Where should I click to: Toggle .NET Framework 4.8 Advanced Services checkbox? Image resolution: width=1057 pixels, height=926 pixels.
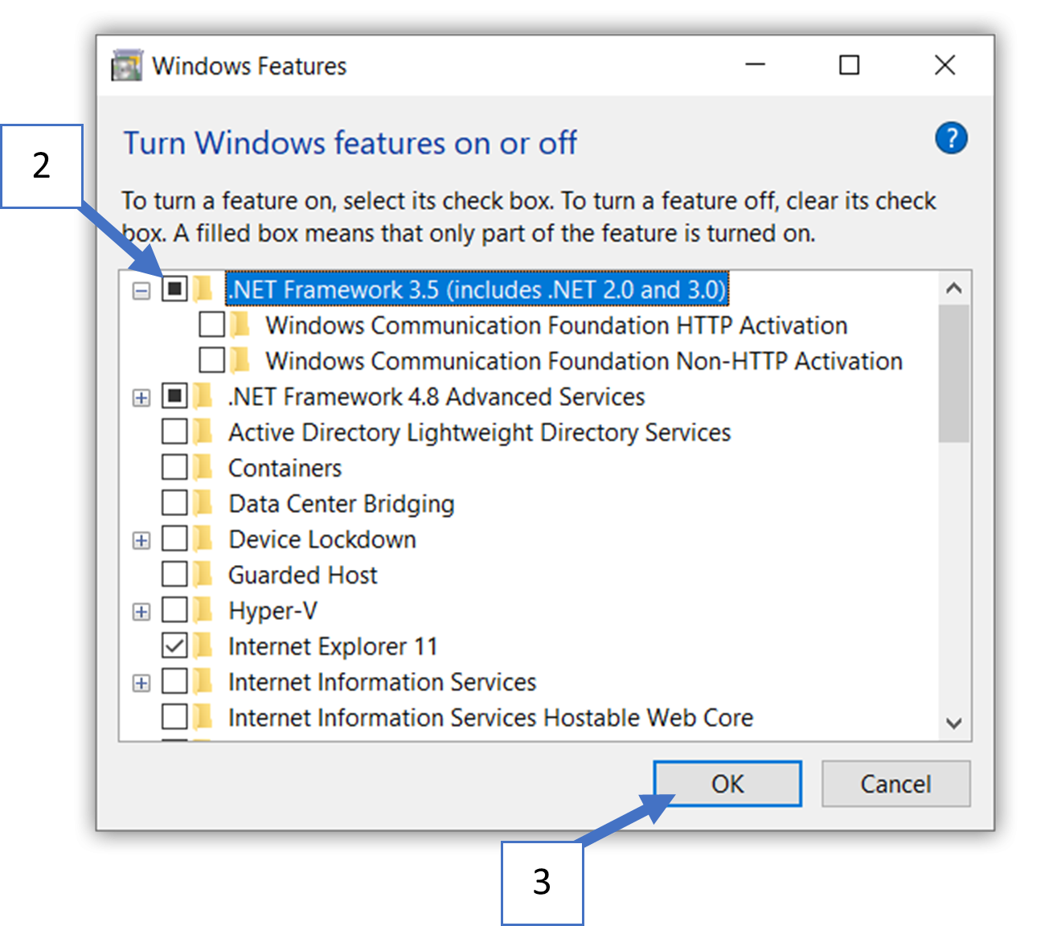[174, 395]
